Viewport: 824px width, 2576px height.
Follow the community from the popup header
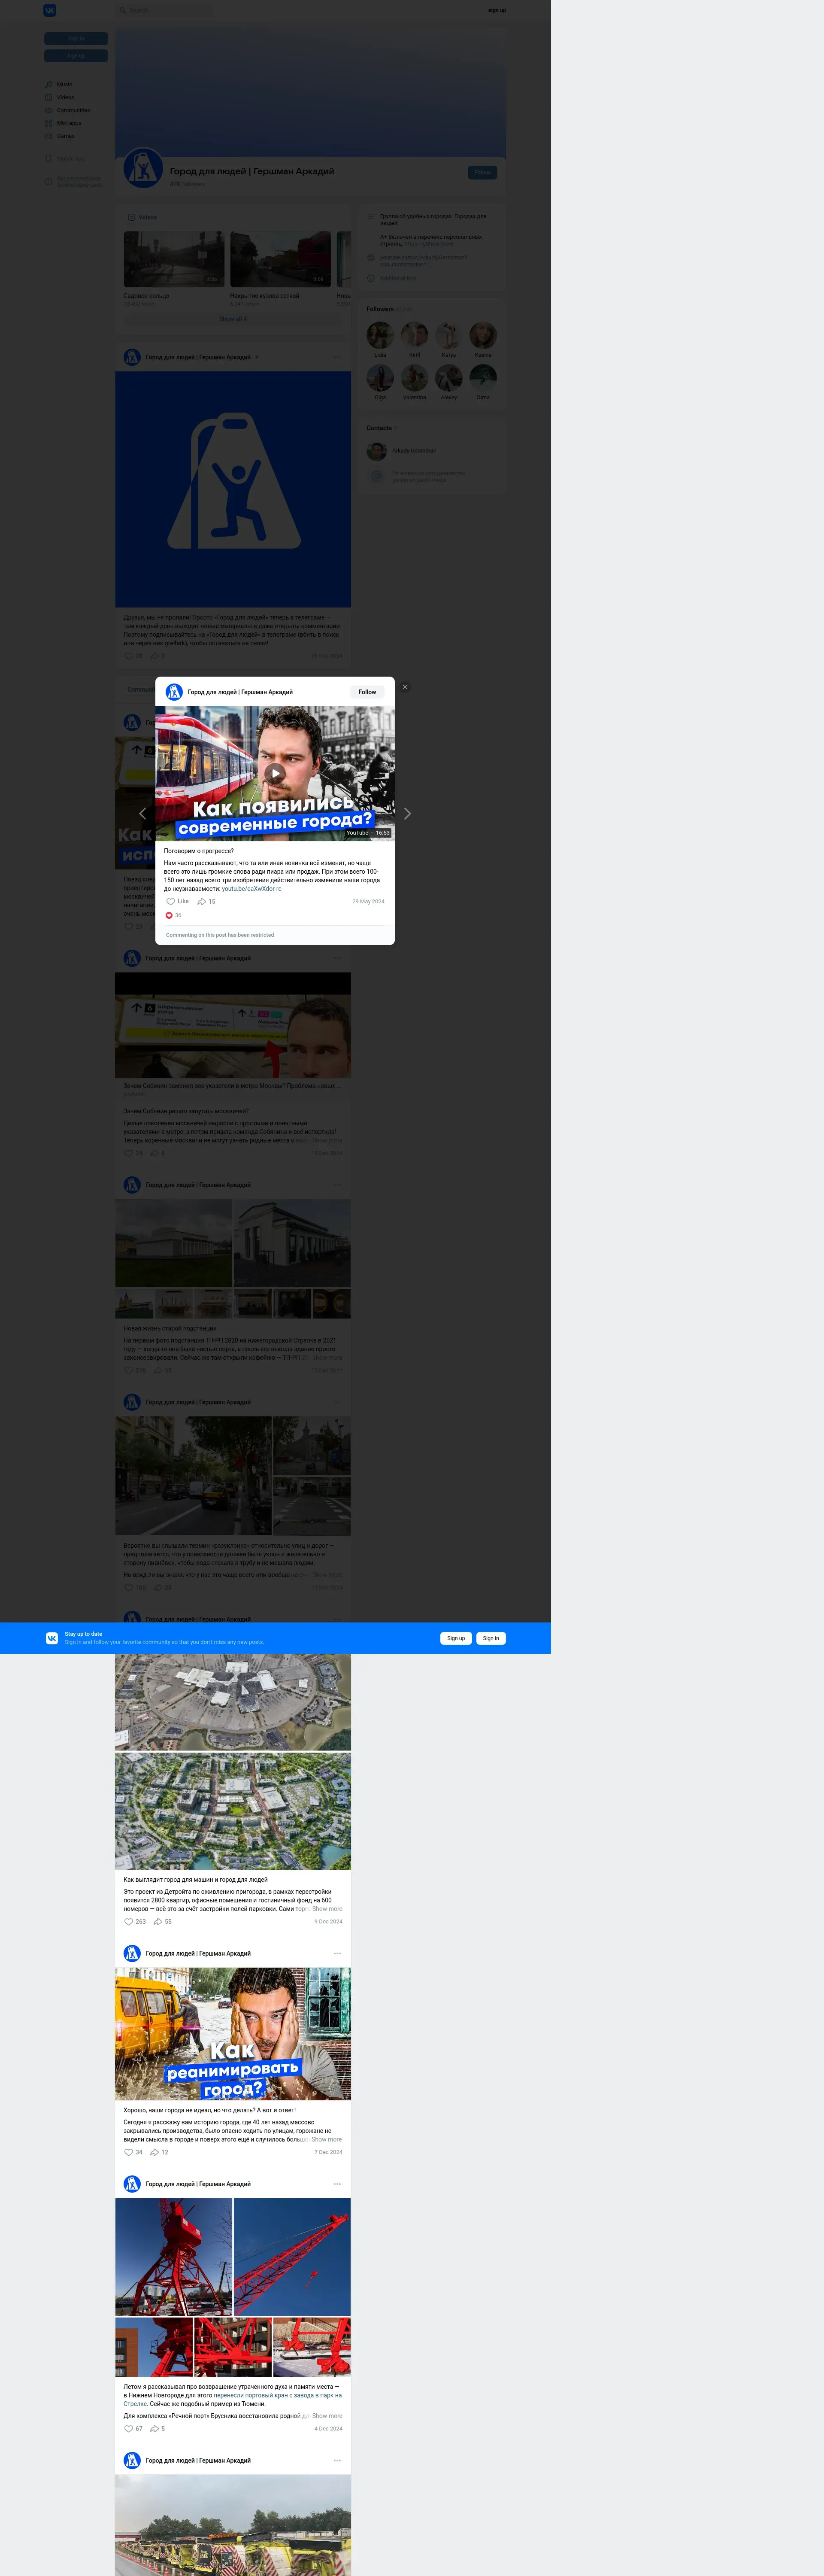[367, 692]
